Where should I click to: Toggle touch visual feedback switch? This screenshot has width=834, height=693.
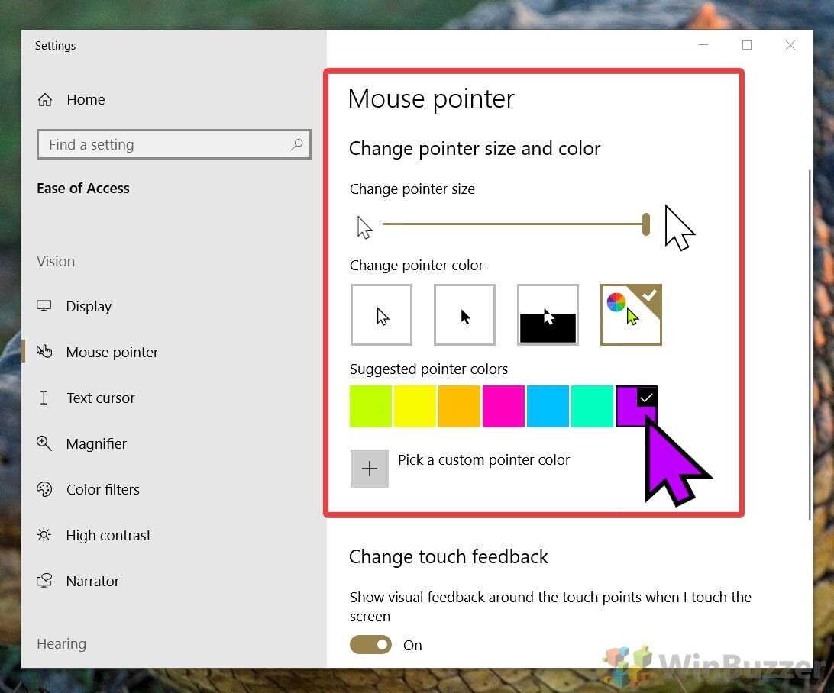(370, 645)
